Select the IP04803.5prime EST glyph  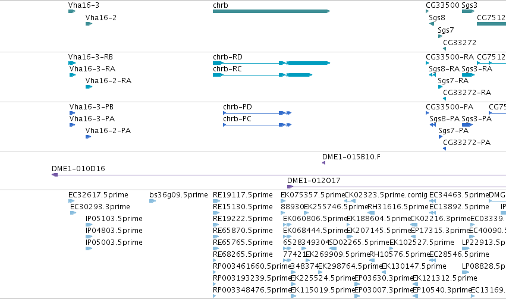89,237
